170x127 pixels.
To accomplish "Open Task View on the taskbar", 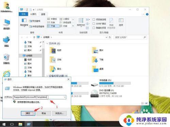I will pos(12,124).
